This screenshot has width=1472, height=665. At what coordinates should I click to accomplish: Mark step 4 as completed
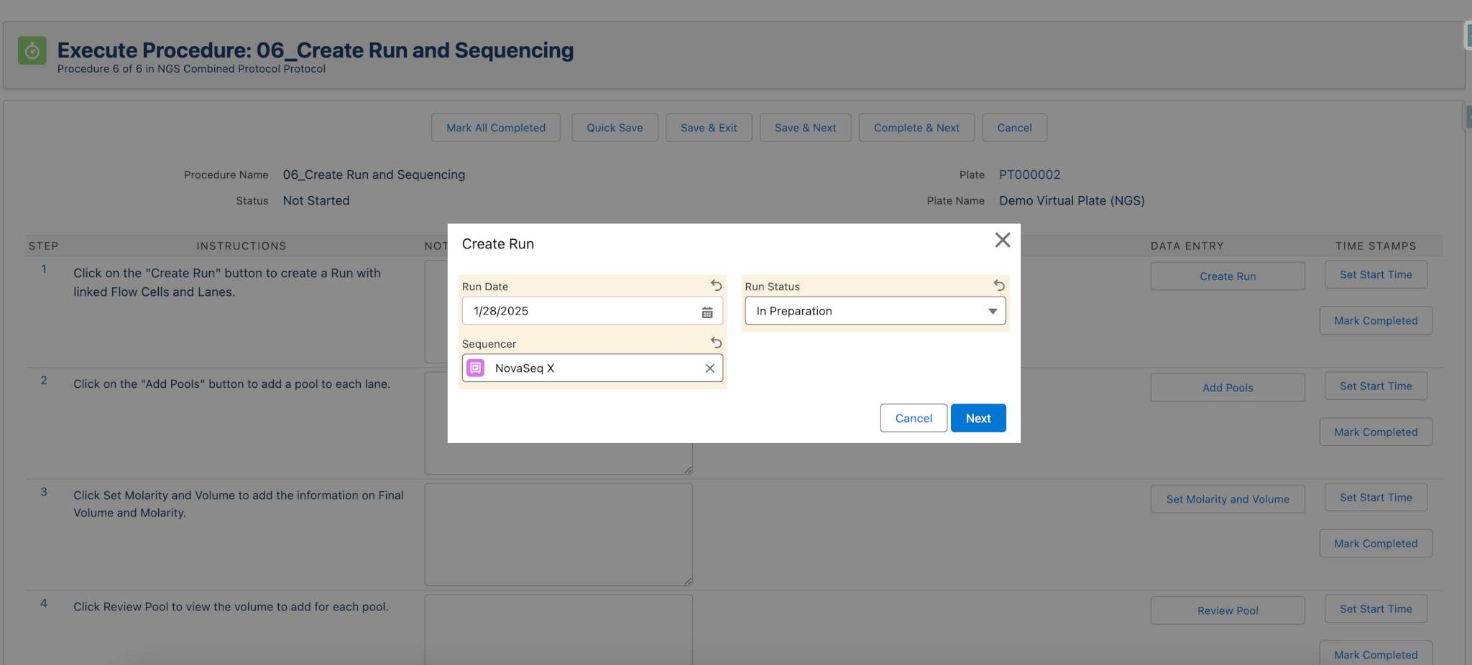1376,654
